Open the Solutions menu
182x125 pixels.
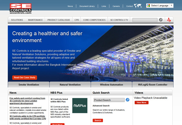(17, 20)
